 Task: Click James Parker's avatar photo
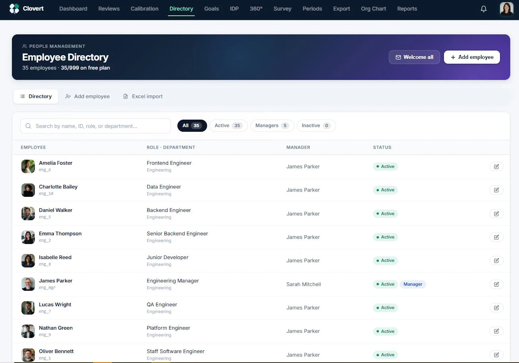28,284
